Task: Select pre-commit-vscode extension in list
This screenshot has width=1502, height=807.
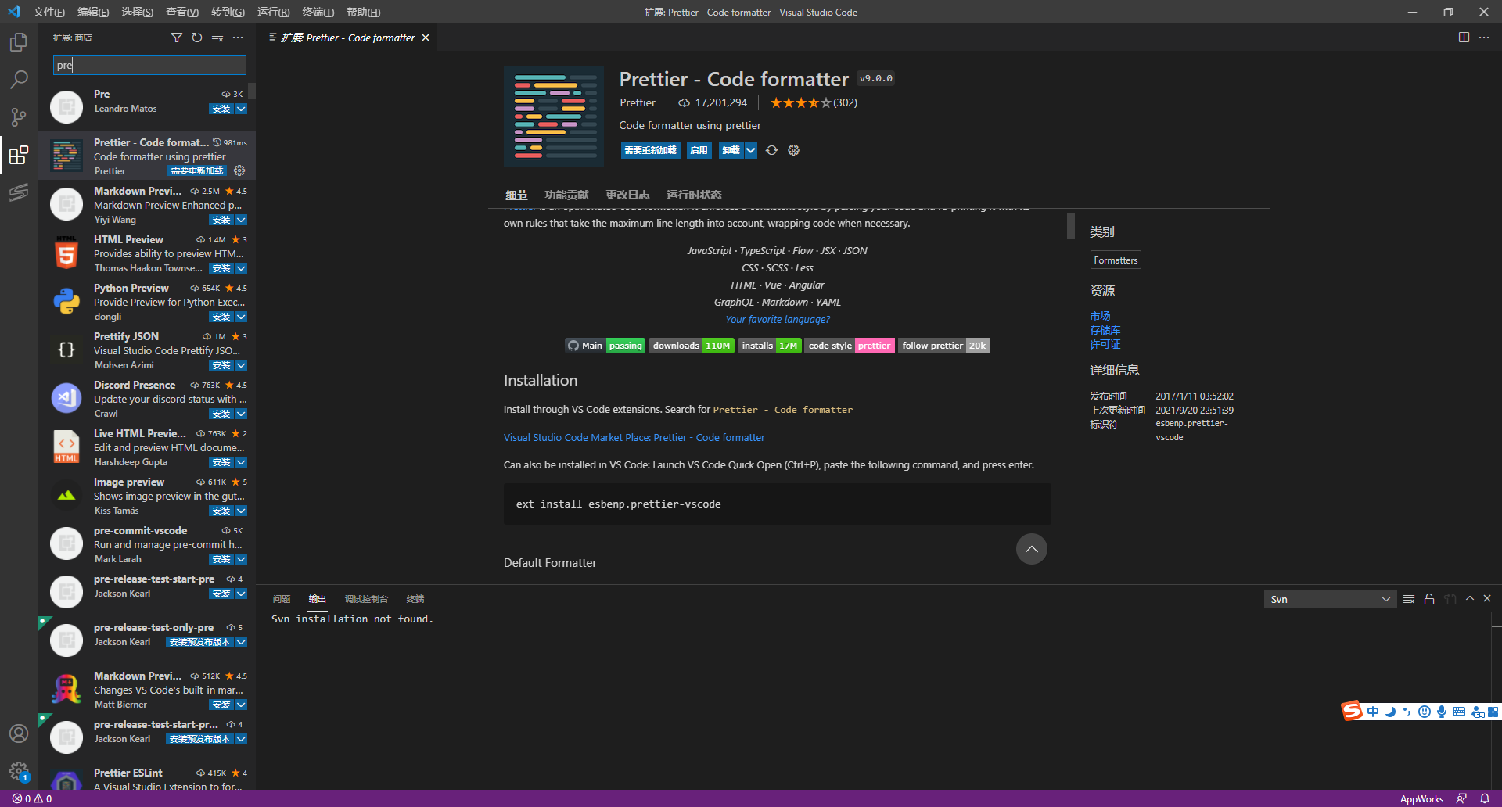Action: tap(147, 544)
